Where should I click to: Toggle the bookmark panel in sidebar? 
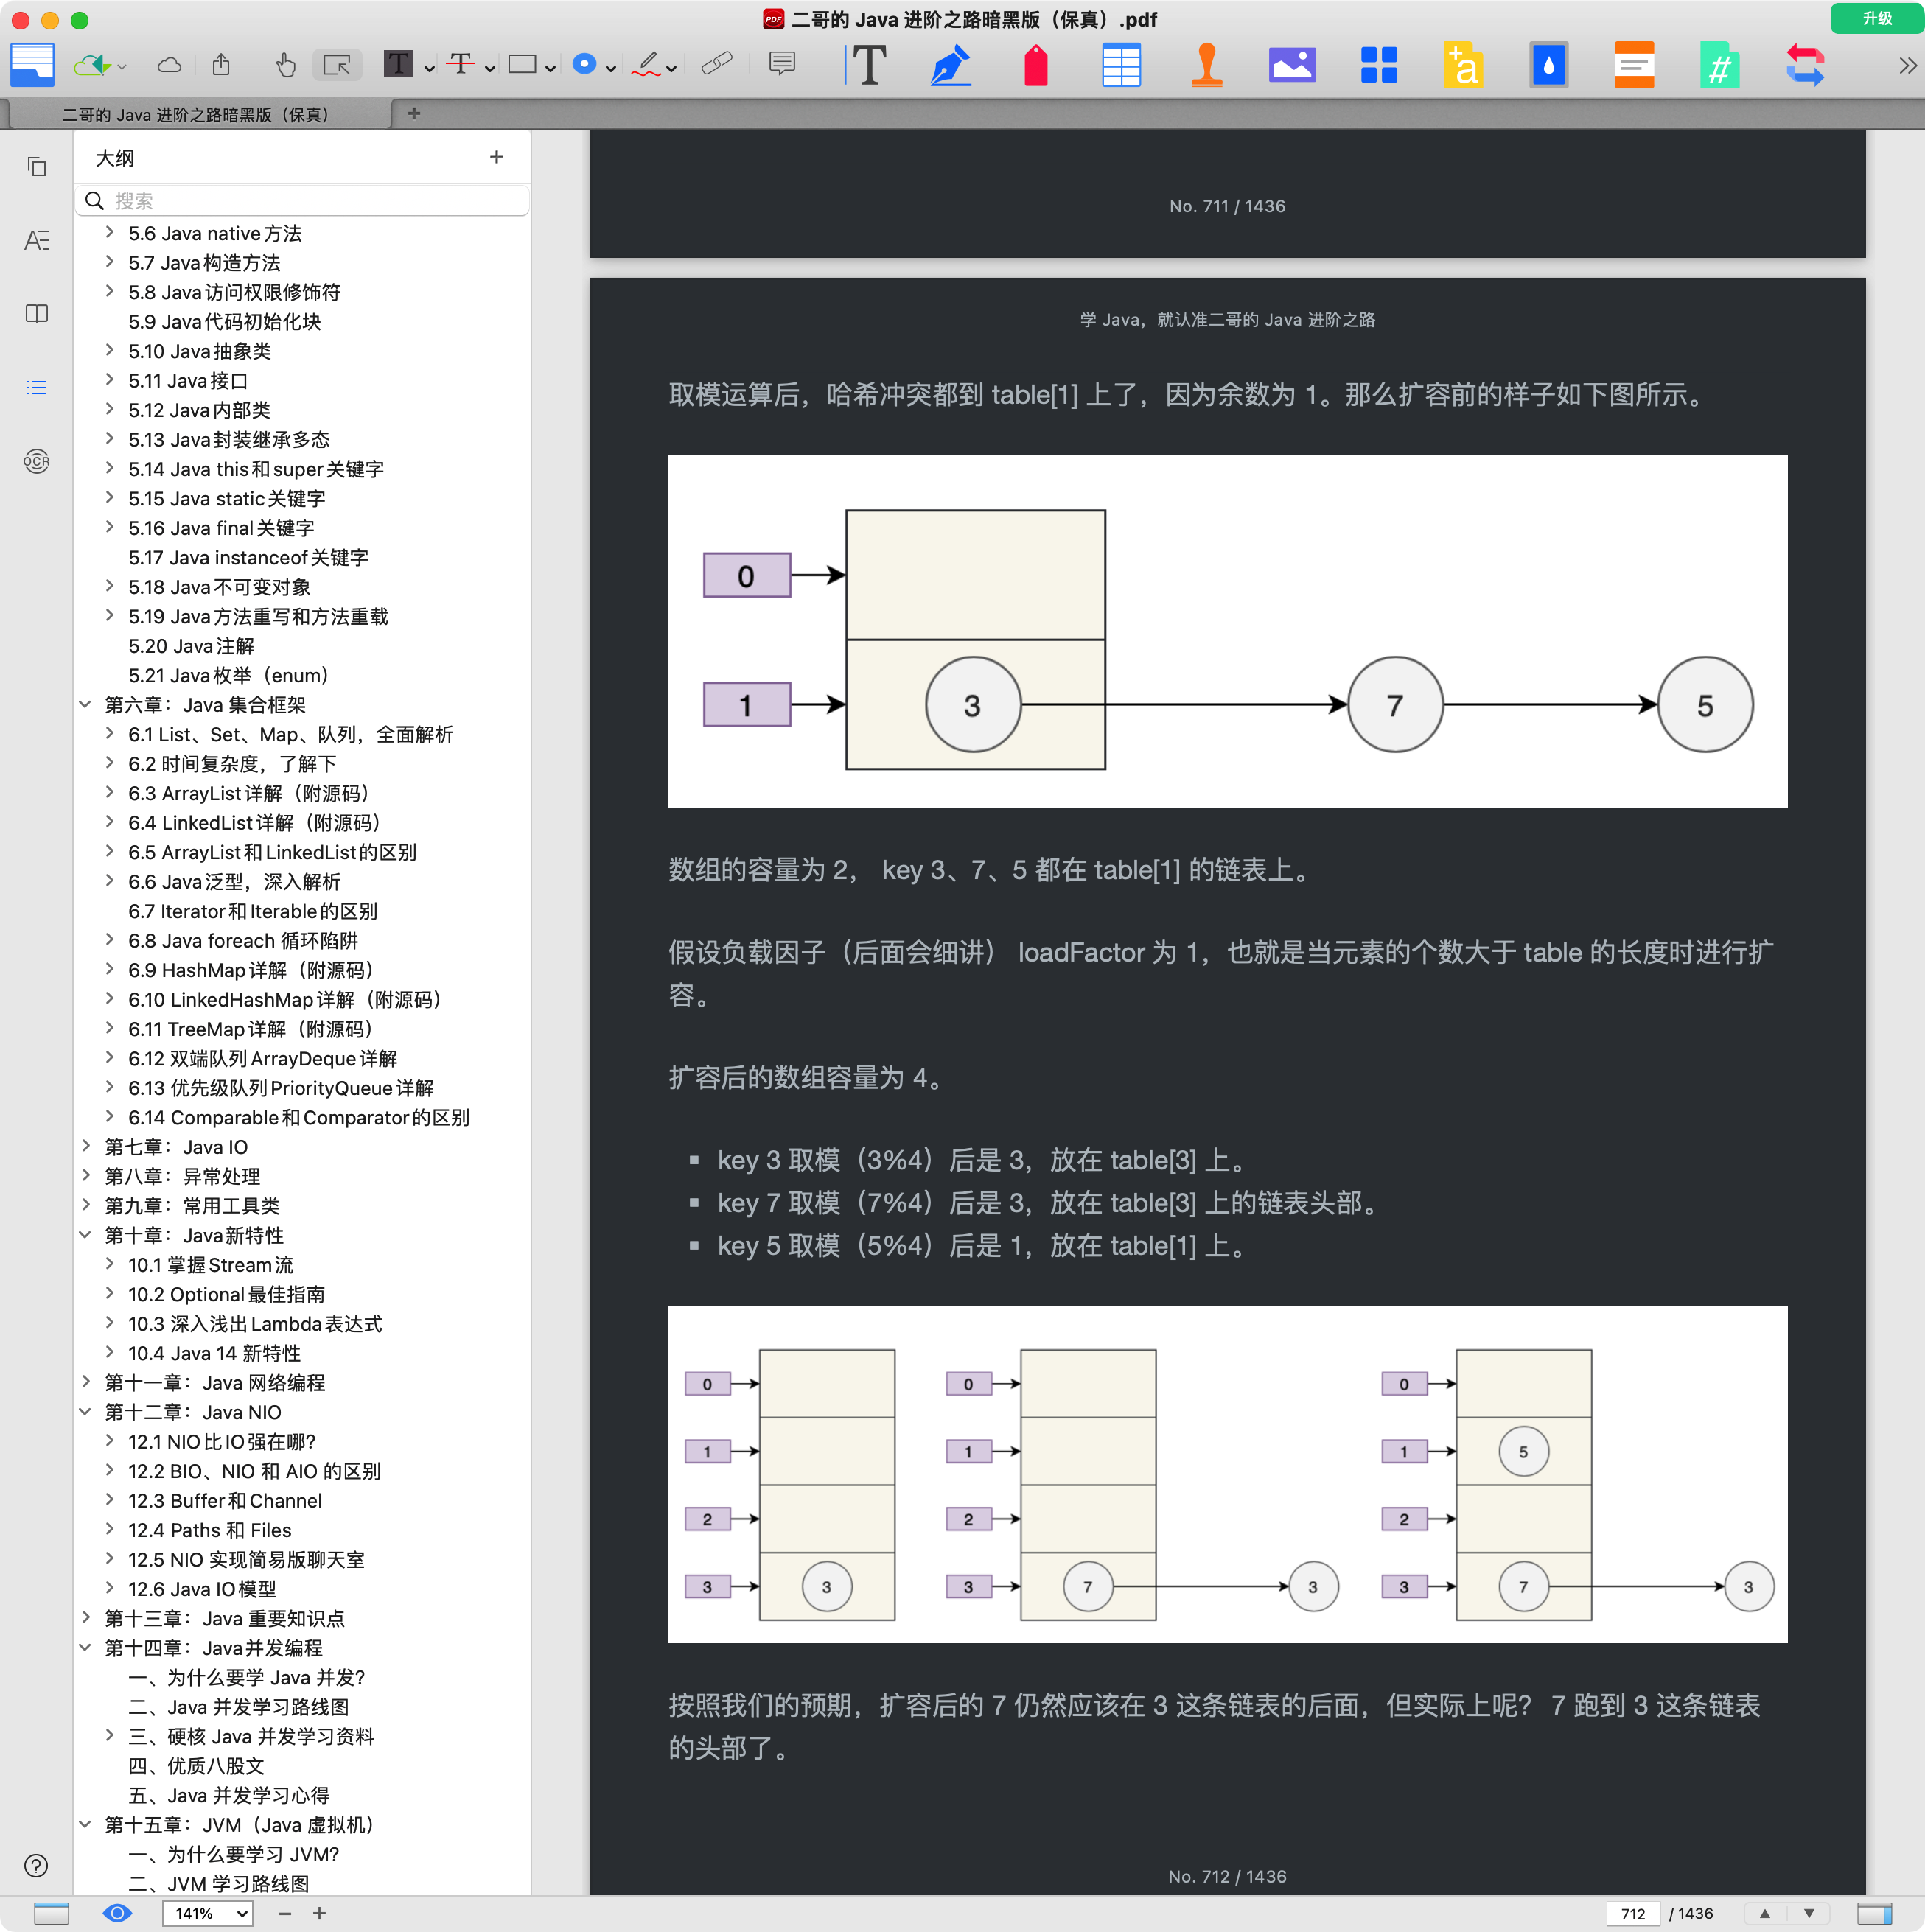pyautogui.click(x=36, y=314)
